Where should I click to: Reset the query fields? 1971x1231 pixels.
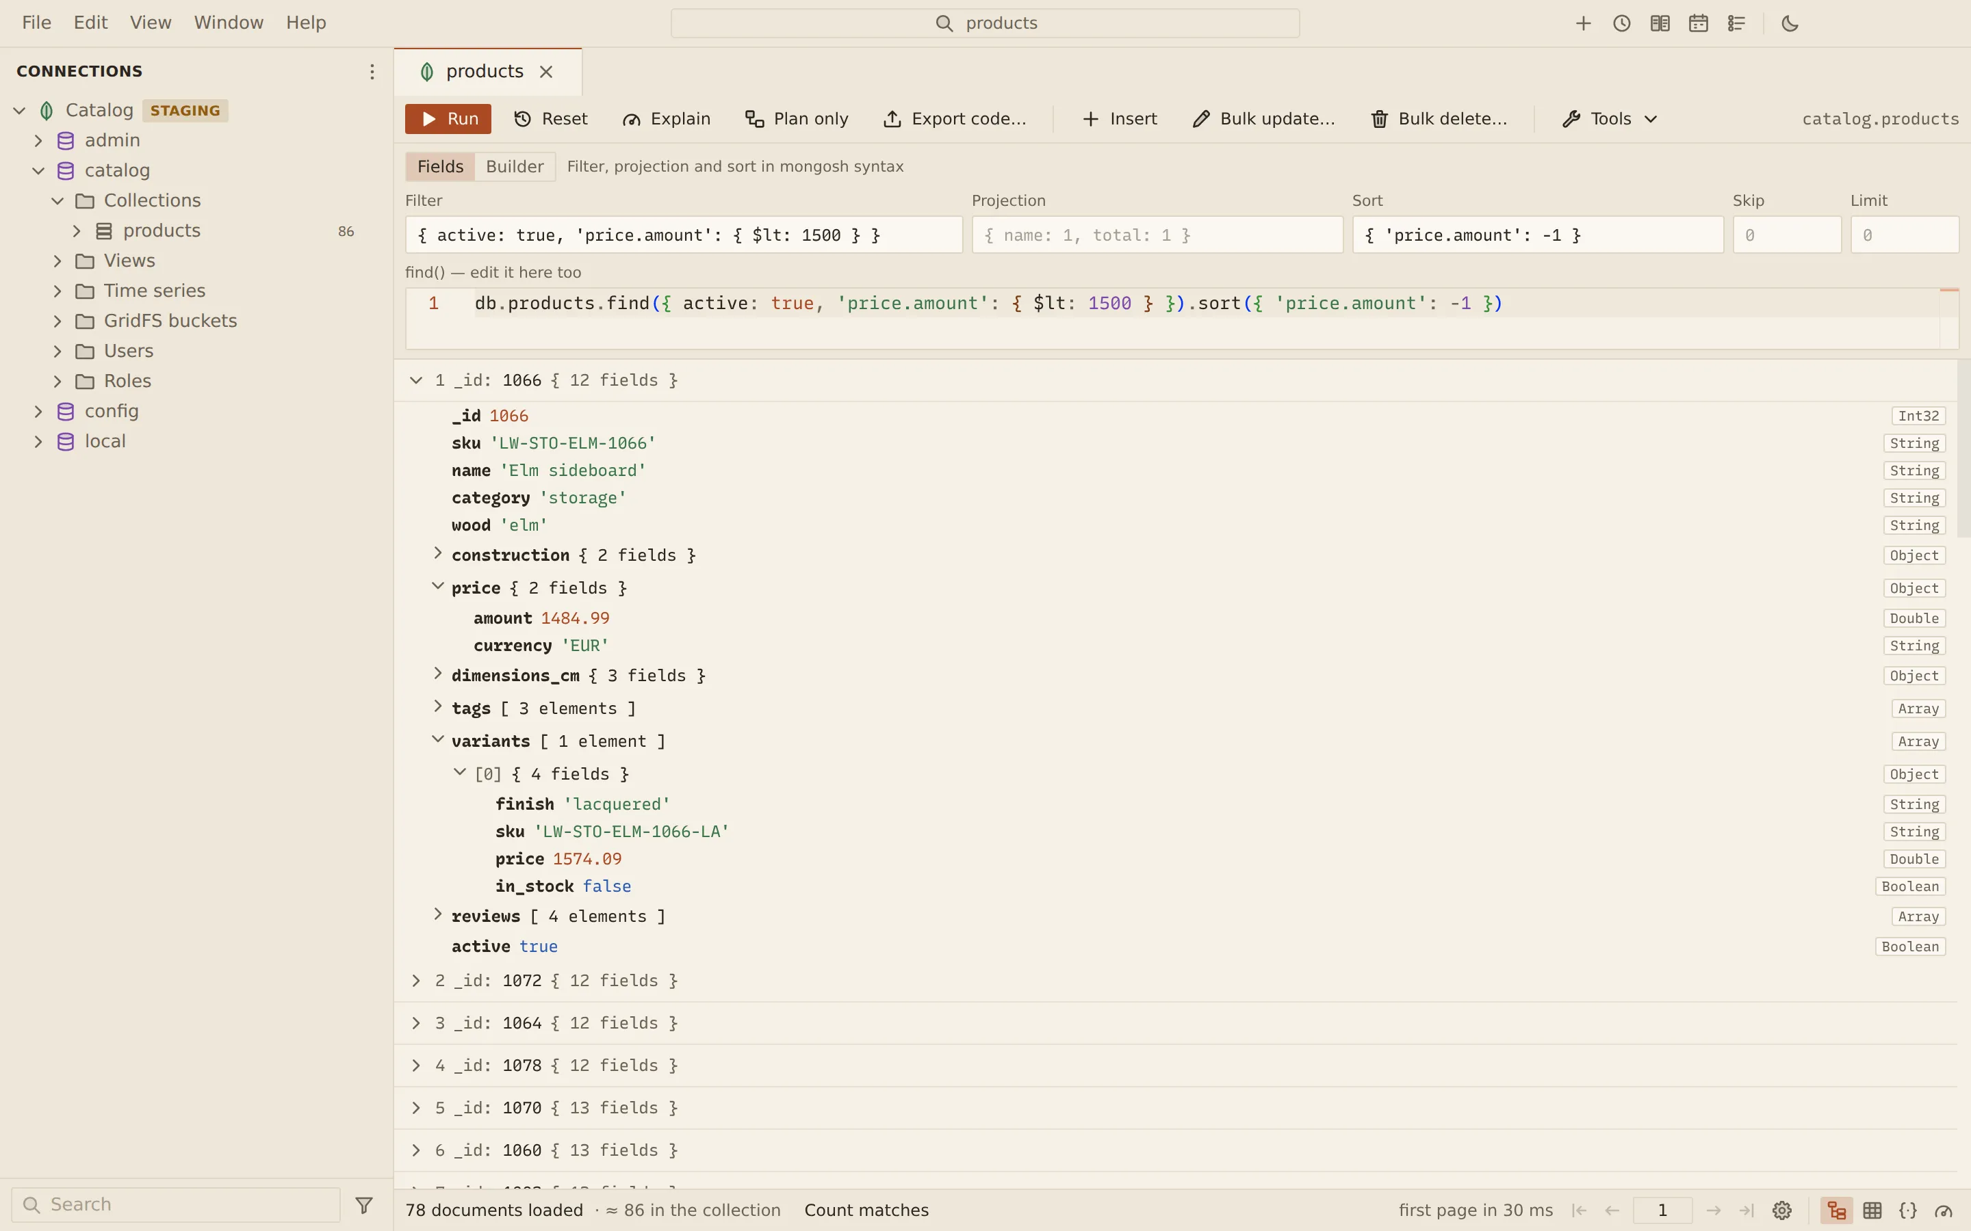tap(552, 119)
